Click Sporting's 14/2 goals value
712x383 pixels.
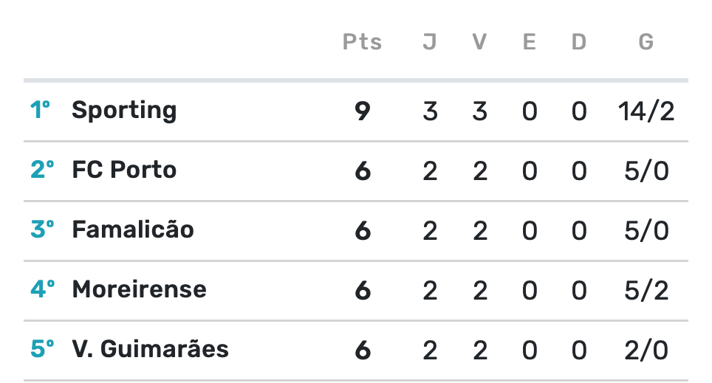646,111
